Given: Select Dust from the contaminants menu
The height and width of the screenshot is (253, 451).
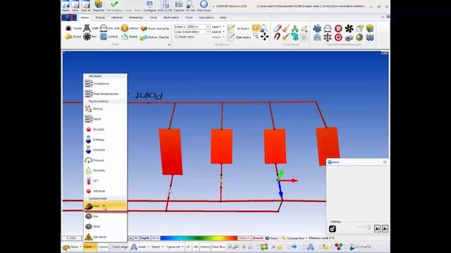Looking at the screenshot, I should tap(105, 206).
